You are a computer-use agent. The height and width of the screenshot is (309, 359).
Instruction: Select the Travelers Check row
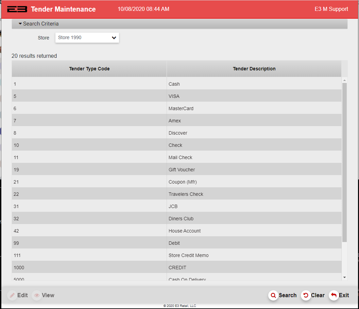[x=186, y=194]
